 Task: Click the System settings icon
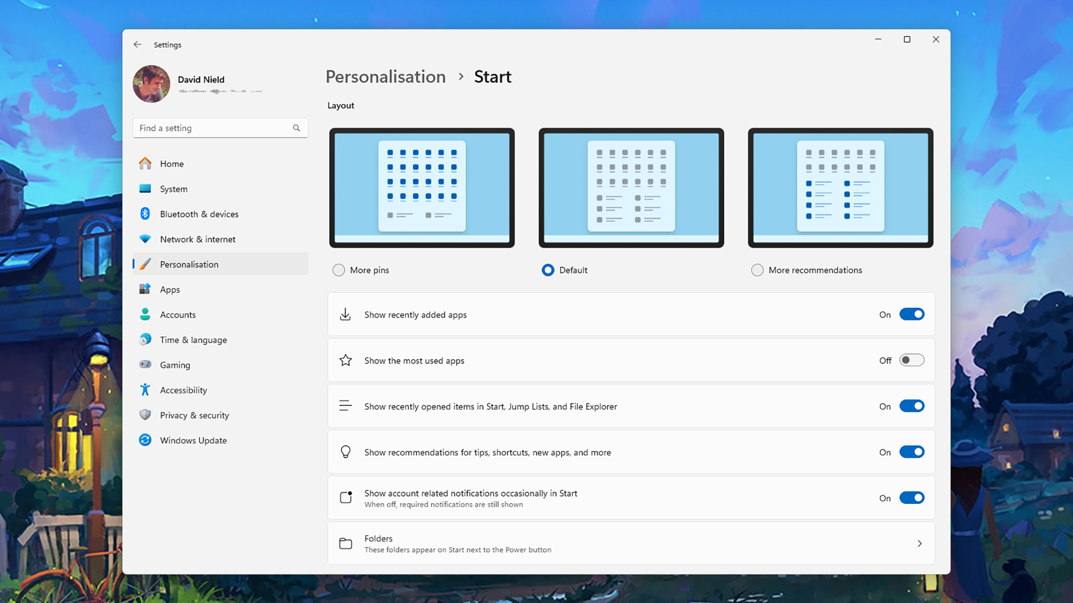click(145, 189)
